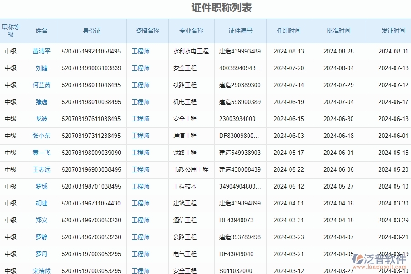Image resolution: width=411 pixels, height=274 pixels.
Task: Open 刘健's personnel detail link
Action: pos(42,68)
